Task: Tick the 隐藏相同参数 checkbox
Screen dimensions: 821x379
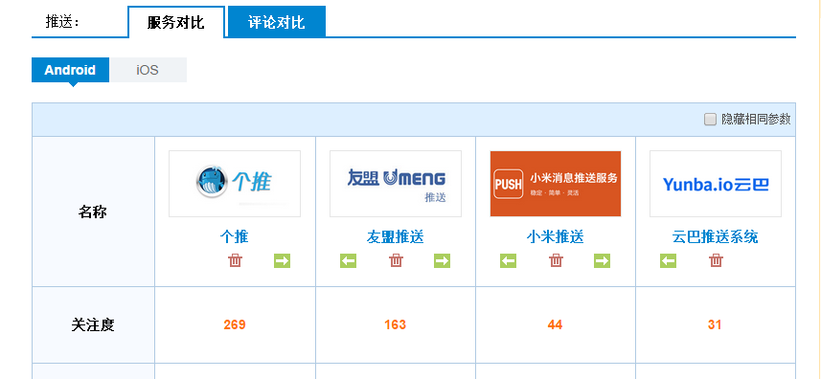Action: point(710,120)
